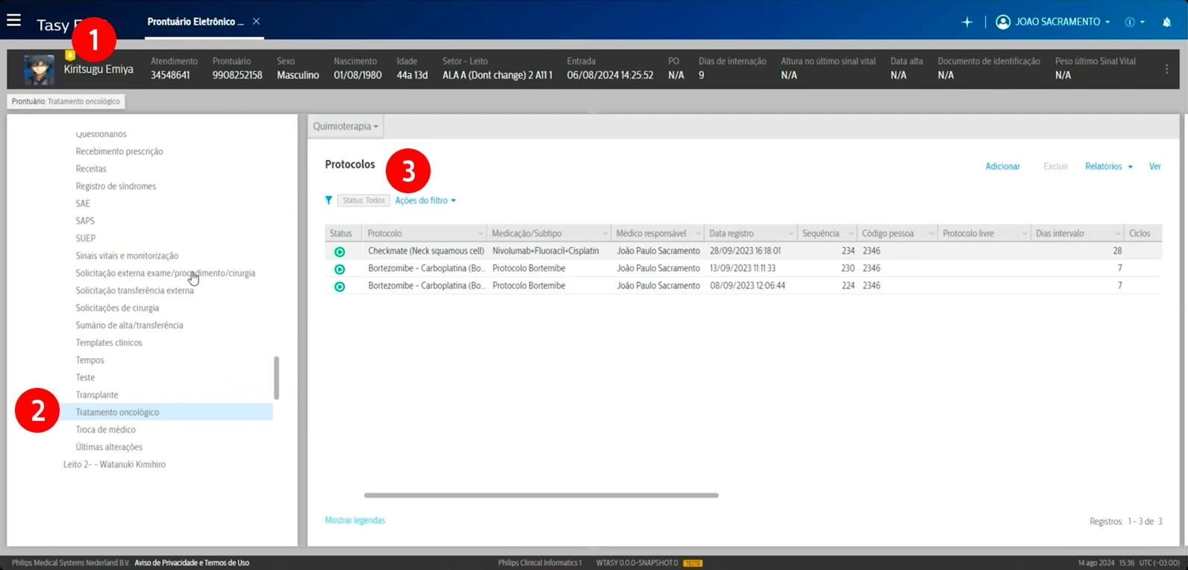Image resolution: width=1188 pixels, height=570 pixels.
Task: Select Checkmate (Neck squamous cell) protocol cell
Action: click(x=426, y=251)
